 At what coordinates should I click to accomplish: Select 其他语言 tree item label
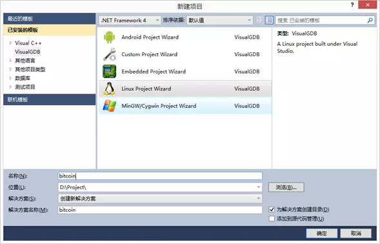[x=25, y=61]
